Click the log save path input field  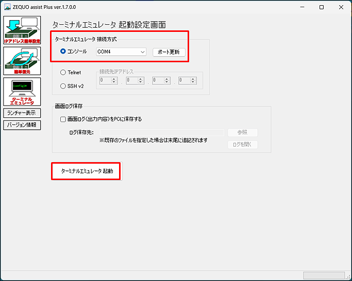[x=161, y=132]
